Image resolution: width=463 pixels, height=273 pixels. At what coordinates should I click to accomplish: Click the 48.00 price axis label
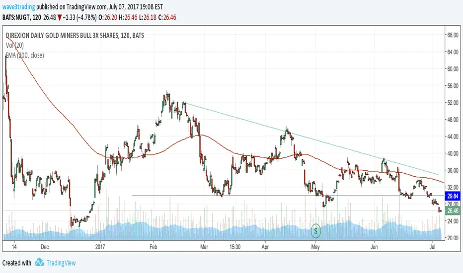pos(453,120)
